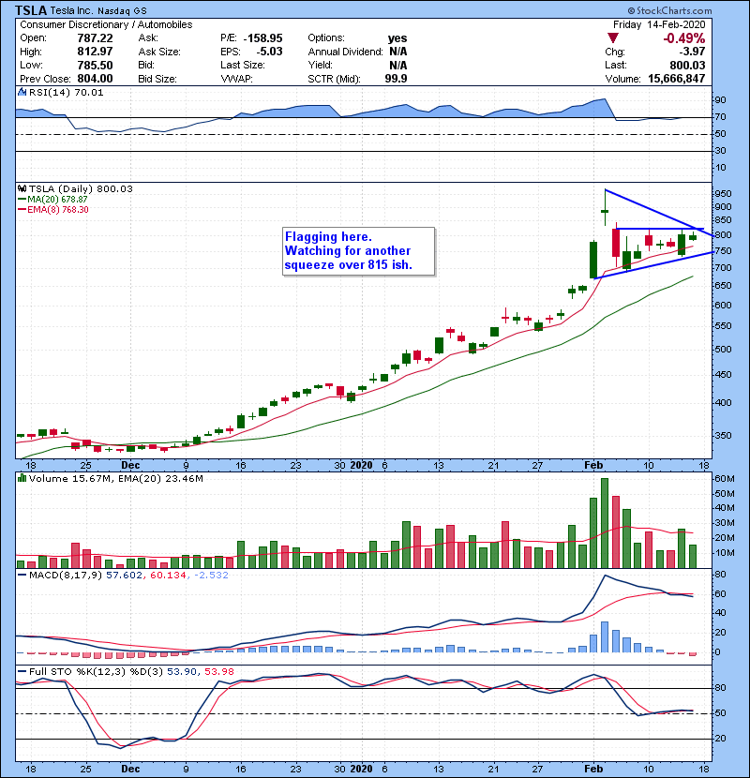
Task: Click the EPS value -5.03
Action: click(269, 52)
